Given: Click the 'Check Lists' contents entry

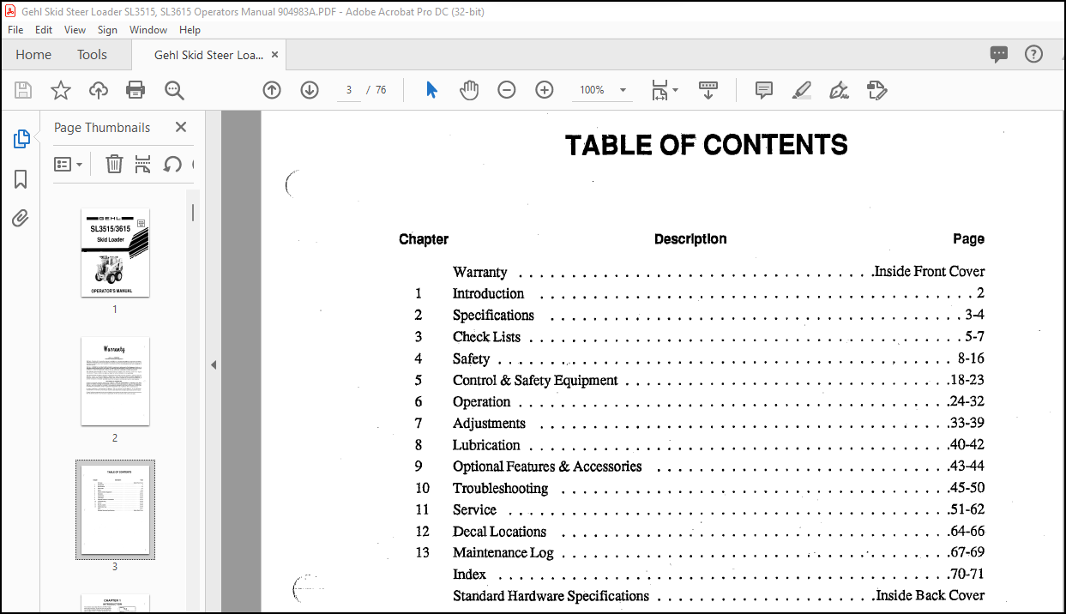Looking at the screenshot, I should pos(486,337).
